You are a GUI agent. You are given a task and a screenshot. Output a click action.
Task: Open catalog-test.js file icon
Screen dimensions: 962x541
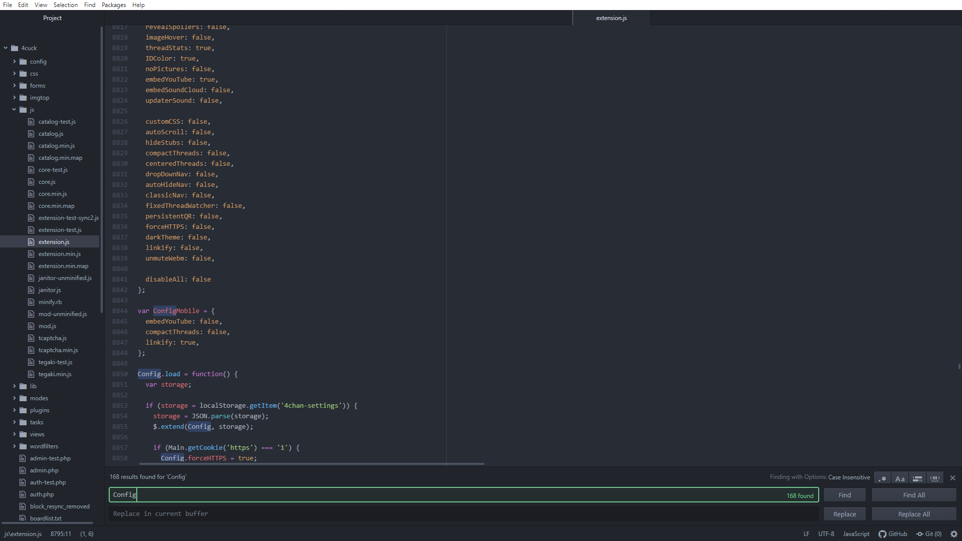click(31, 122)
